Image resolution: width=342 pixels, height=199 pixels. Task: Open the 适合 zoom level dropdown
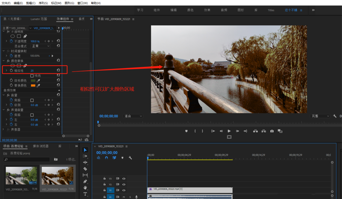click(133, 116)
